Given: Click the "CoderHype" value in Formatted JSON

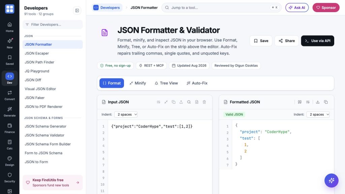Looking at the screenshot, I should click(x=277, y=132).
